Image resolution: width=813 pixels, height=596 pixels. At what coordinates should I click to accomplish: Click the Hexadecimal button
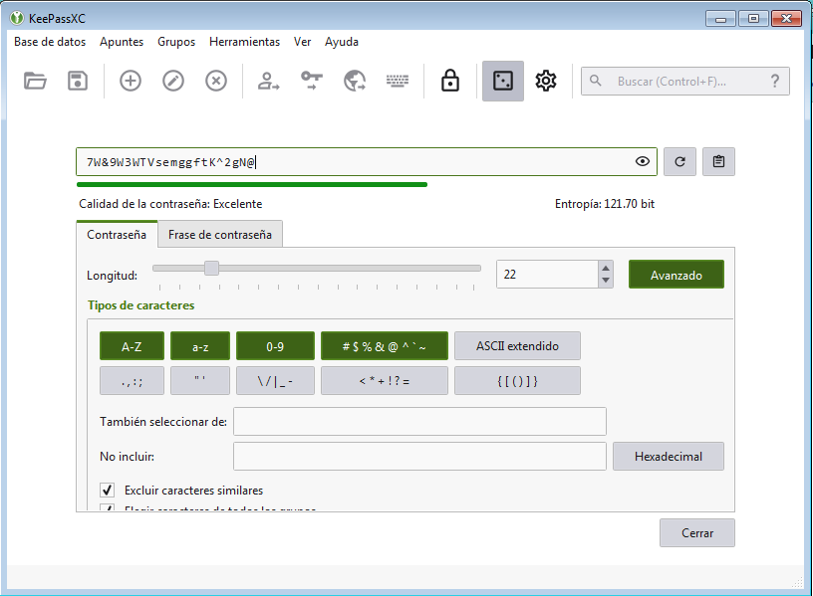pos(669,456)
